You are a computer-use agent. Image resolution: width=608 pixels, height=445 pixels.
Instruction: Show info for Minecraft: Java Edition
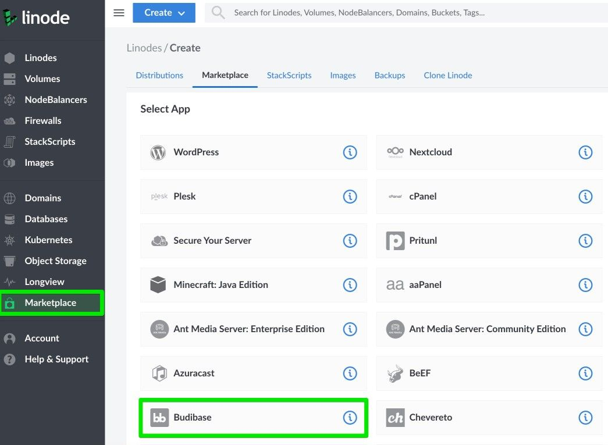tap(350, 285)
